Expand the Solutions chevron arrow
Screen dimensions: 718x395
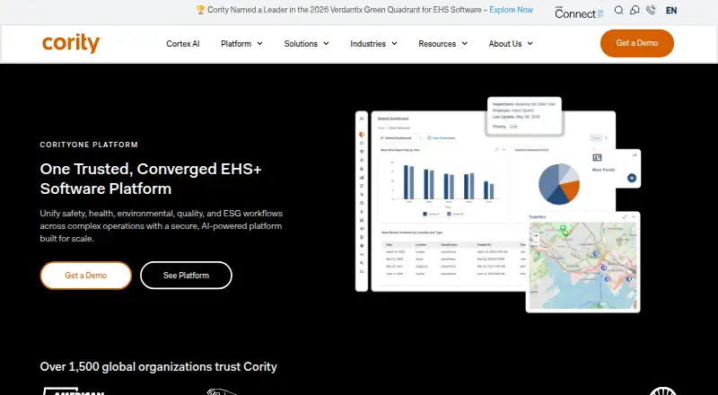[x=326, y=43]
